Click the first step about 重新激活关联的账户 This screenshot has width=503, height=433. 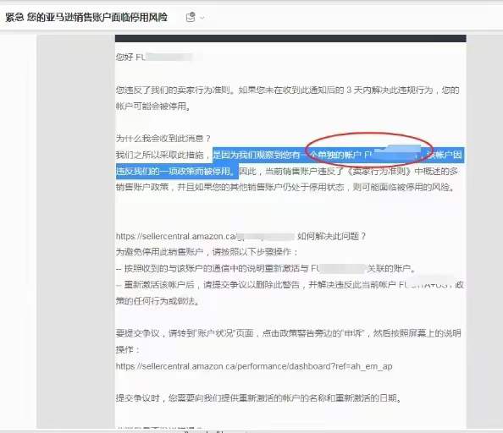pyautogui.click(x=266, y=268)
